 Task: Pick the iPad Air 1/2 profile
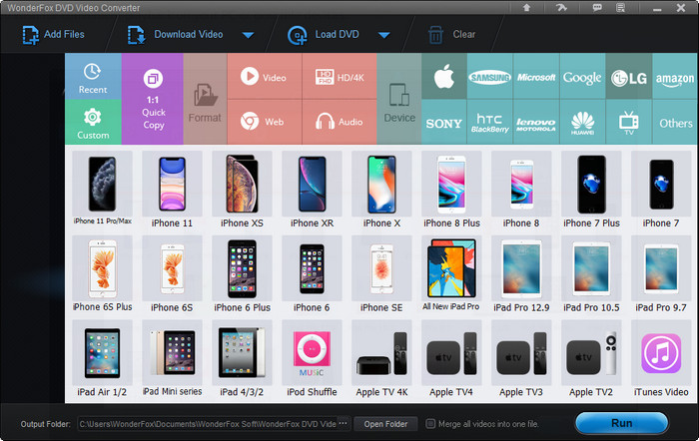[x=102, y=358]
